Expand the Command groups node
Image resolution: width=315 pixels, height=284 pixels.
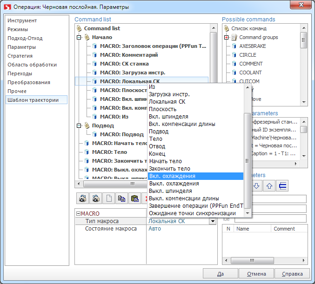pyautogui.click(x=227, y=37)
